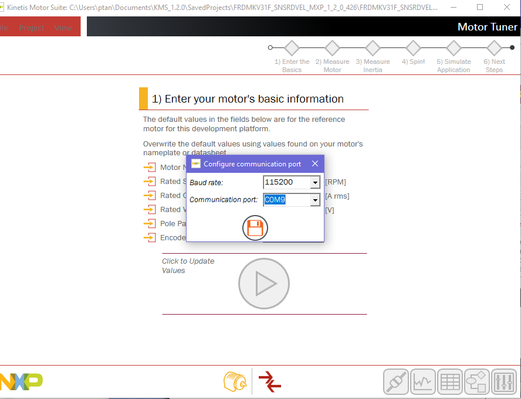Open the plug connection tool icon
Image resolution: width=521 pixels, height=399 pixels.
point(395,382)
